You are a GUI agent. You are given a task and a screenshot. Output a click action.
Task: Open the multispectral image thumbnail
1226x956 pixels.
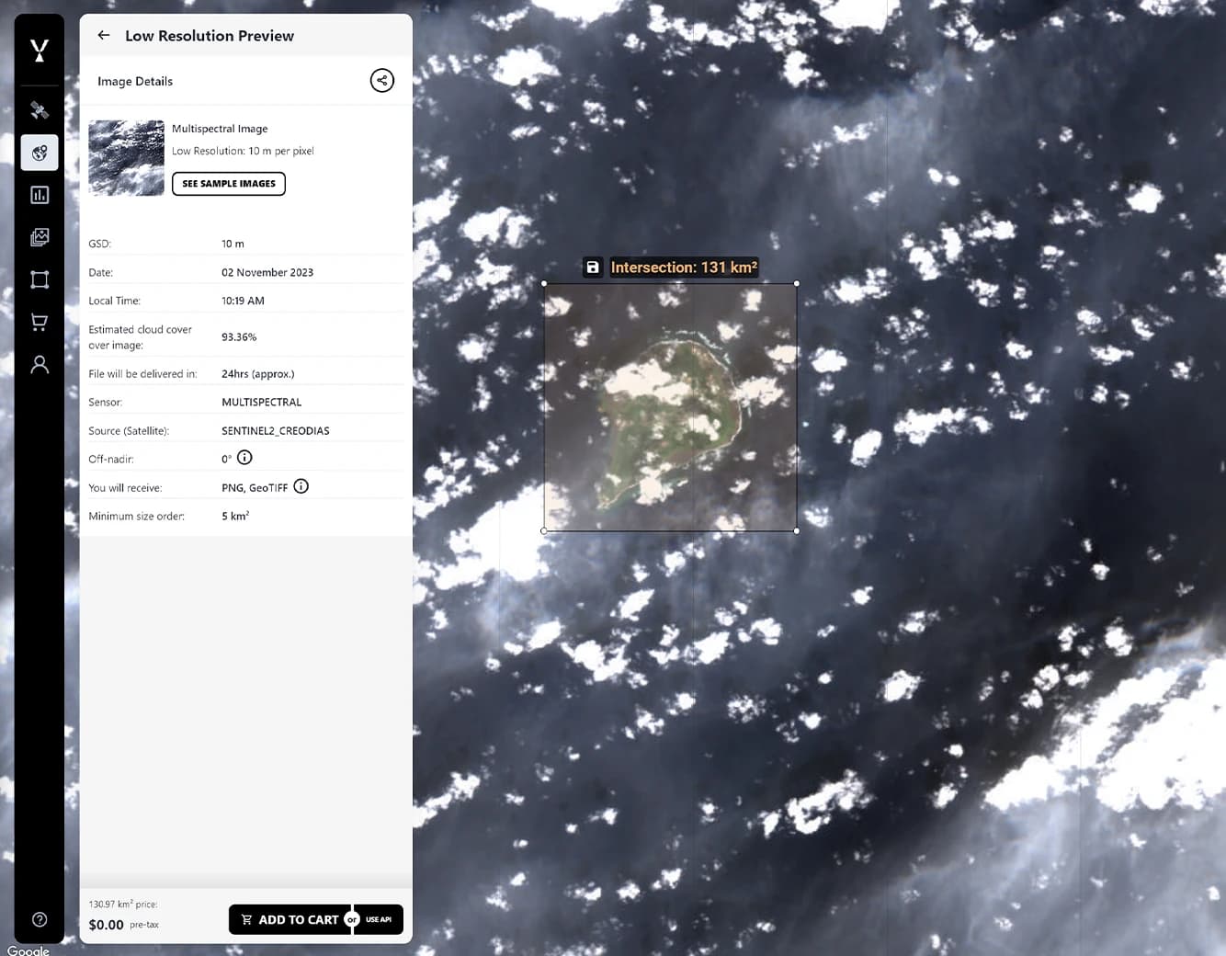pyautogui.click(x=126, y=157)
